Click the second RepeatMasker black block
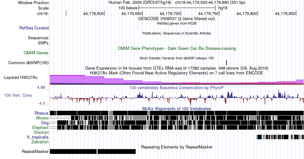Viewport: 304px width, 159px height. [x=116, y=151]
